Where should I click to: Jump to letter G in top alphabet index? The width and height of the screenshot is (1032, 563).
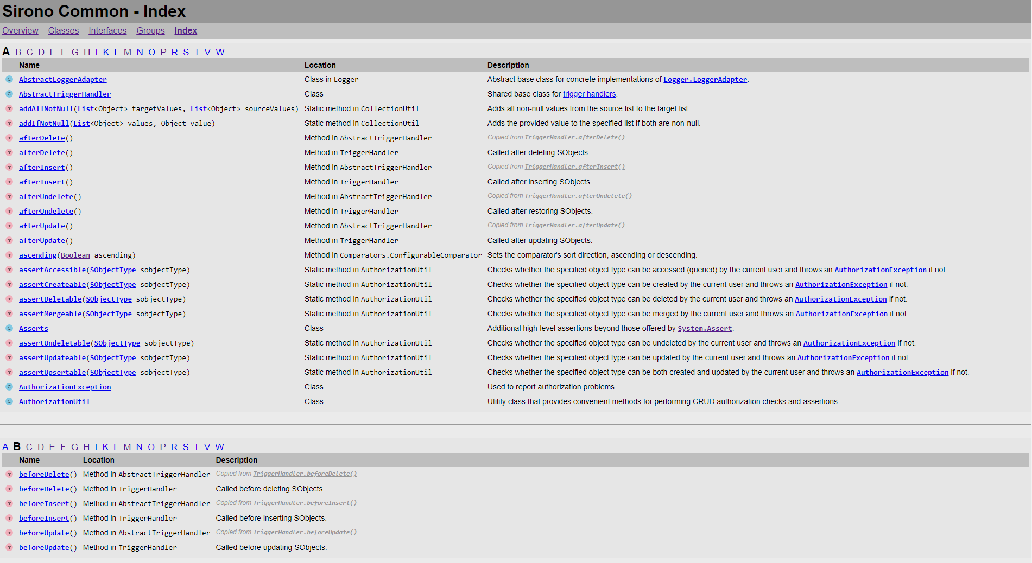(x=75, y=52)
